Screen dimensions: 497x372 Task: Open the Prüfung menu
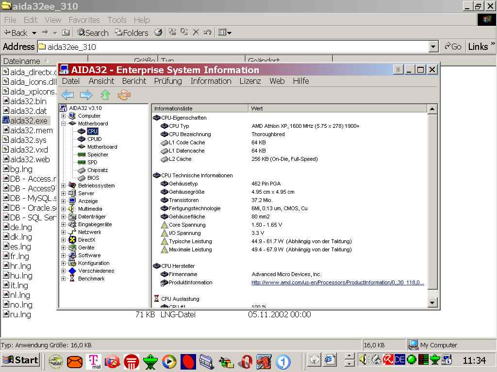tap(168, 81)
